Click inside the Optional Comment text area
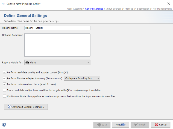 click(x=57, y=45)
